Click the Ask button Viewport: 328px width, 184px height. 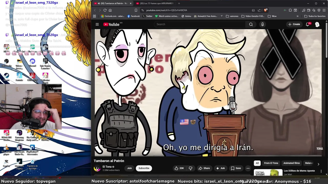(220, 168)
